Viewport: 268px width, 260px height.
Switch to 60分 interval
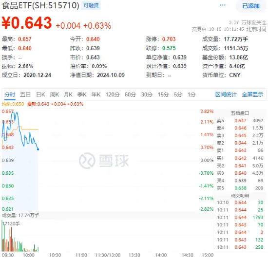click(130, 94)
